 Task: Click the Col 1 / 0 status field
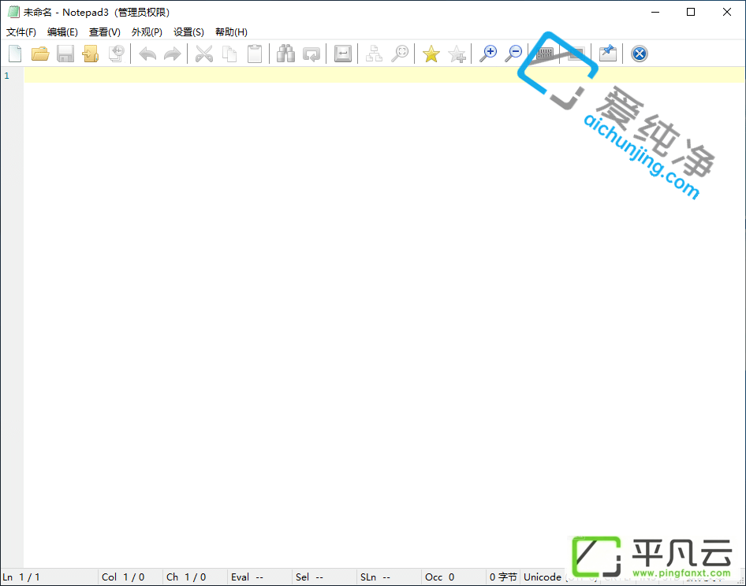pyautogui.click(x=130, y=577)
